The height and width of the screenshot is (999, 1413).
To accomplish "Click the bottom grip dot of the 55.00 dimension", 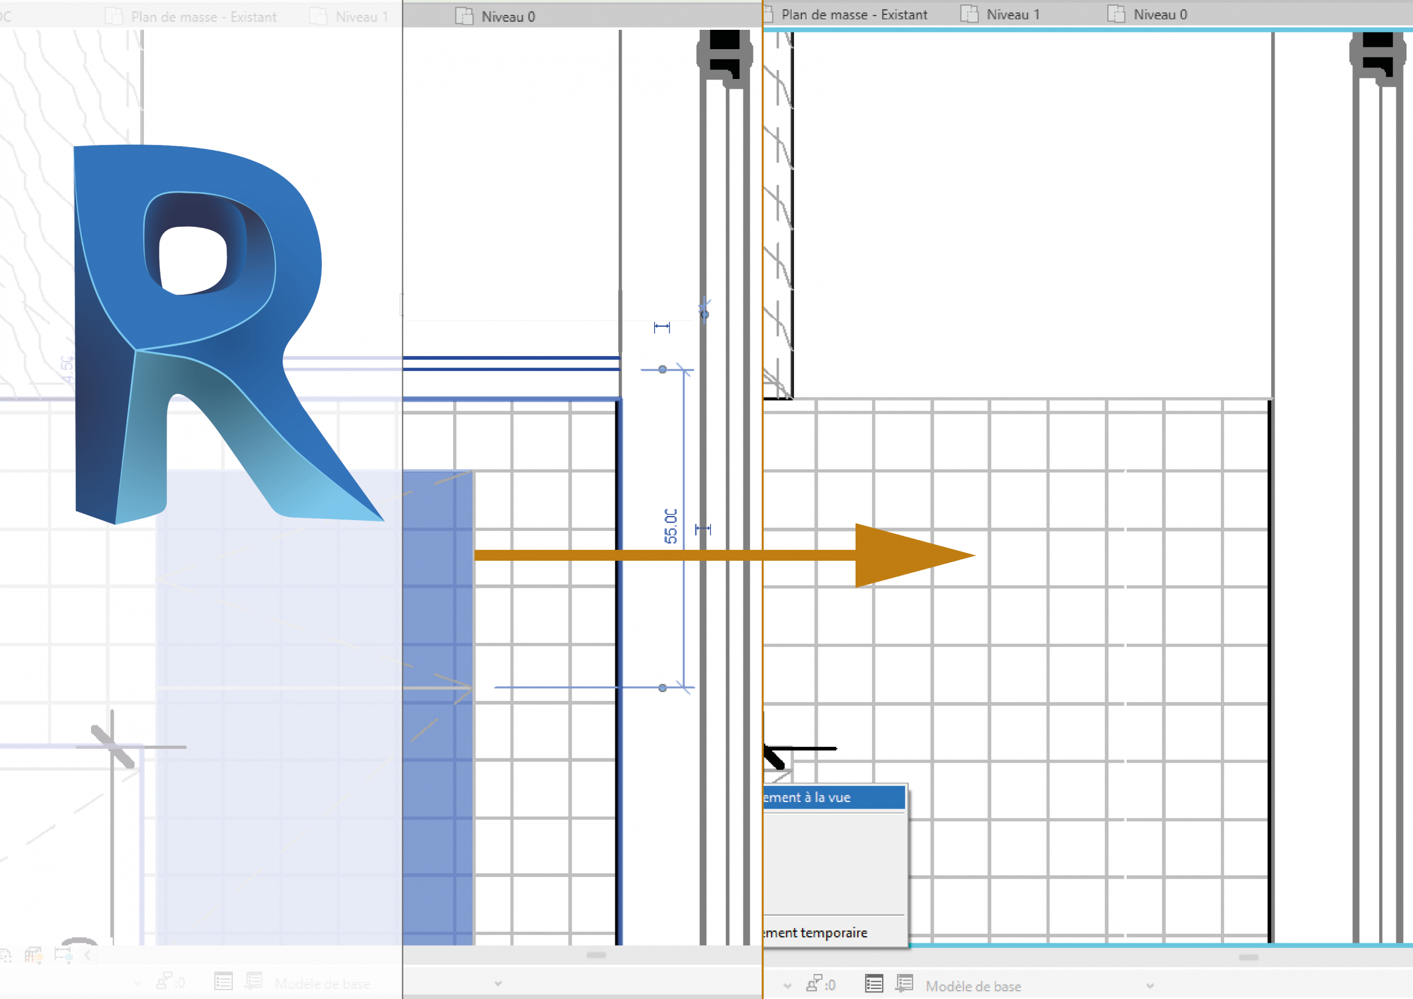I will pos(662,688).
